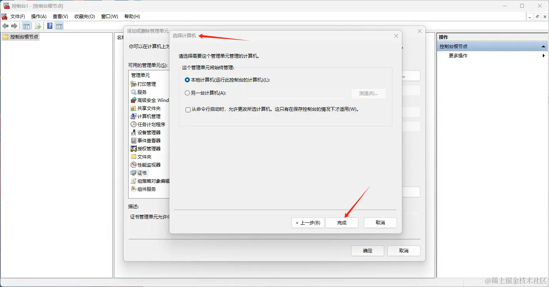Close the 添加或删除管理单元 dialog
Screen dimensions: 549x287
pos(420,31)
